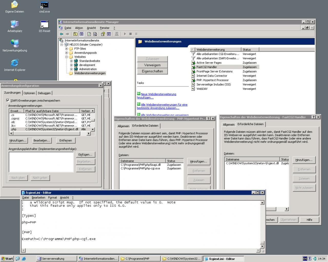328x262 pixels.
Task: Click the Stop item toolbar icon
Action: click(x=131, y=34)
